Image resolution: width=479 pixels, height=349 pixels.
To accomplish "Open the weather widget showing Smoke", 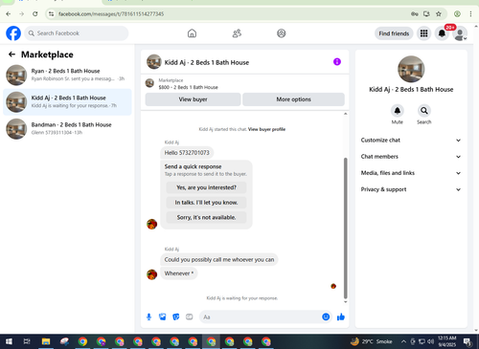I will pyautogui.click(x=372, y=341).
